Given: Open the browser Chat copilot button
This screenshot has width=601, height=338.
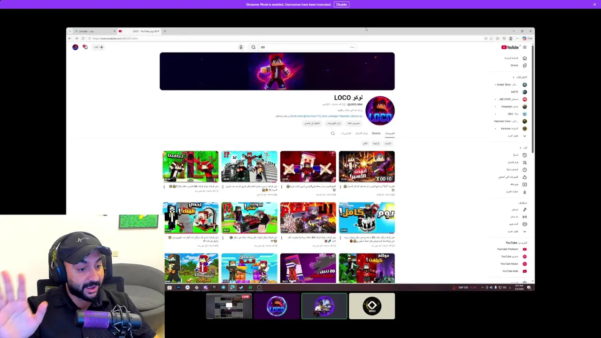Looking at the screenshot, I should (527, 38).
